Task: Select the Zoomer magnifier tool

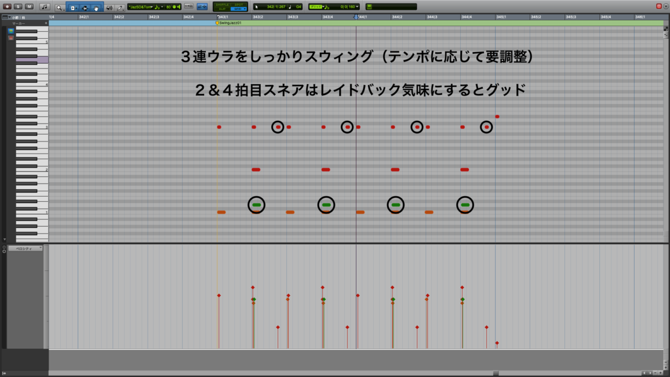Action: (x=60, y=8)
